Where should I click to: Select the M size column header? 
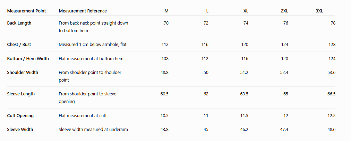point(166,11)
